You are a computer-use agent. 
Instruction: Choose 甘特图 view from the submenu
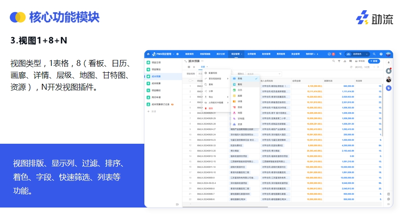pos(240,118)
